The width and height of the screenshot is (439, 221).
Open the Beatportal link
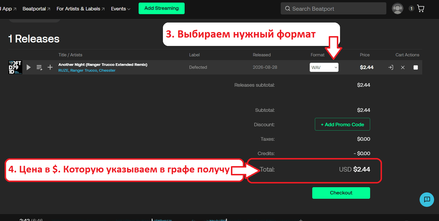pyautogui.click(x=36, y=9)
